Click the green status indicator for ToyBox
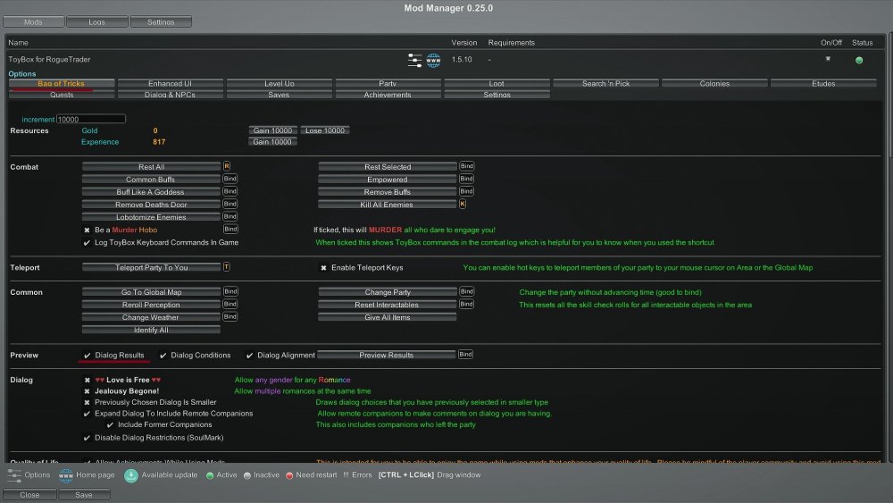Viewport: 893px width, 503px height. (x=859, y=61)
